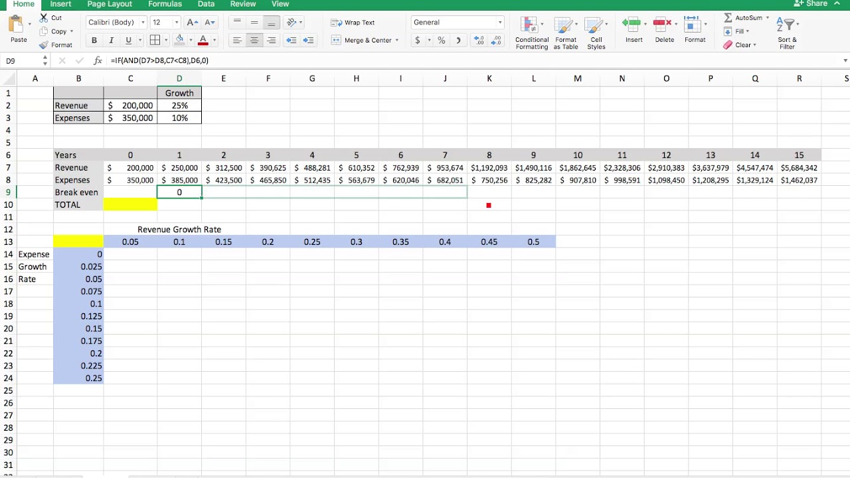
Task: Toggle Wrap Text
Action: point(353,23)
